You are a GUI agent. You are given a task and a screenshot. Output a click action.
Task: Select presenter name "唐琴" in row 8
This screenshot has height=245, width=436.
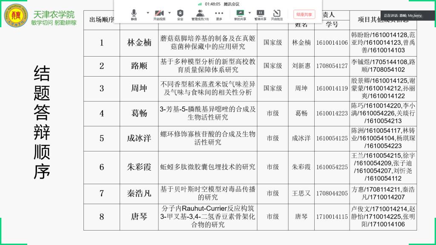[139, 217]
